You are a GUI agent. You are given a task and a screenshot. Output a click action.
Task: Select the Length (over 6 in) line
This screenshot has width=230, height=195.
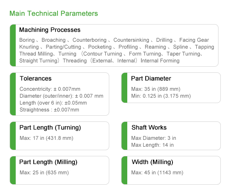tap(53, 103)
